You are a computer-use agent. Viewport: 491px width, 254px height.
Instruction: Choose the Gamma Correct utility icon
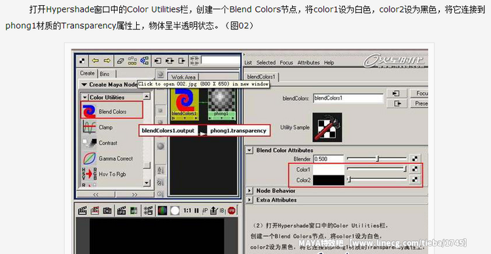[89, 158]
